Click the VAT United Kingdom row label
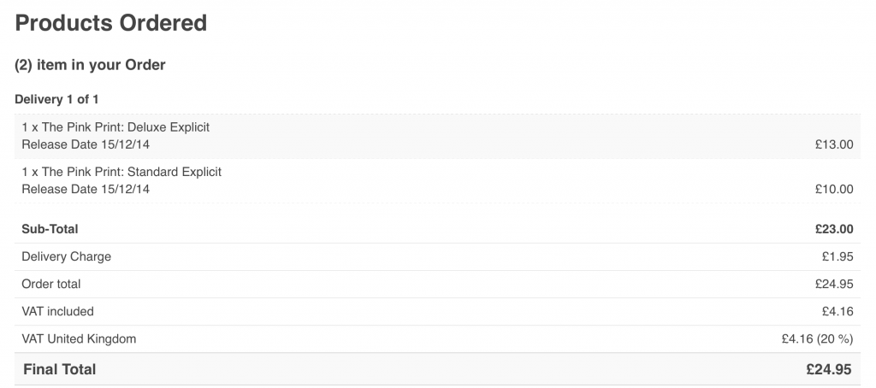 [x=79, y=339]
